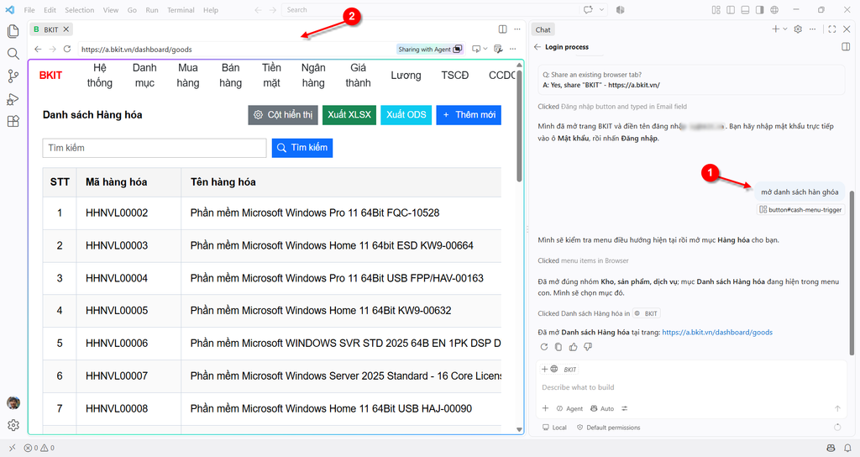
Task: Add new item with Thêm mới
Action: (469, 114)
